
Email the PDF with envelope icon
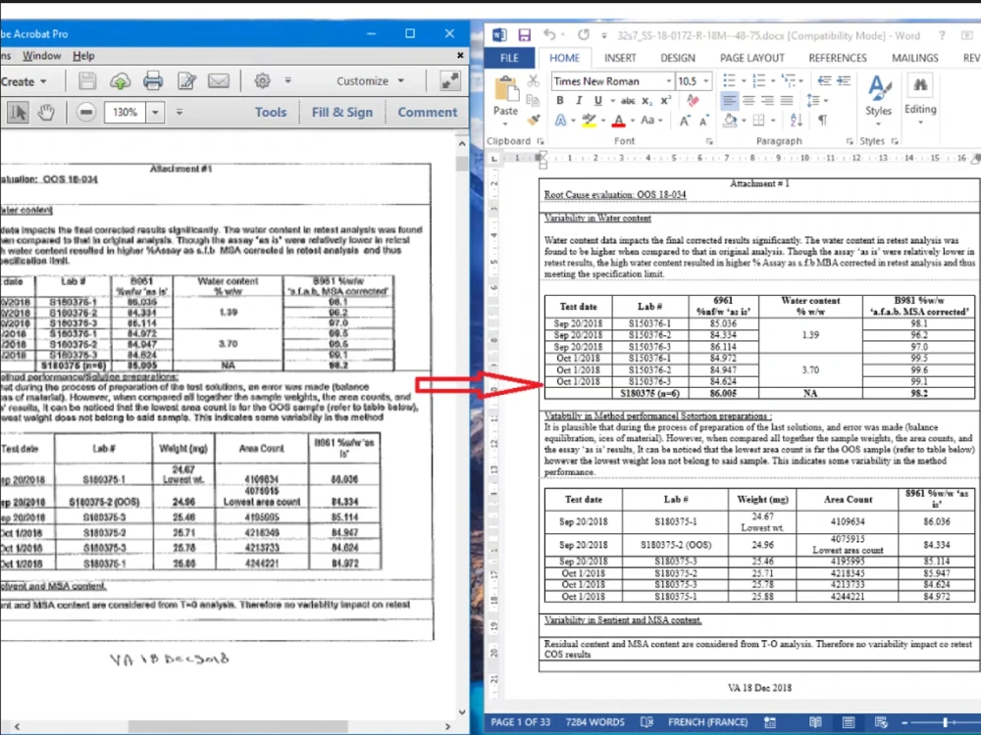click(x=219, y=80)
